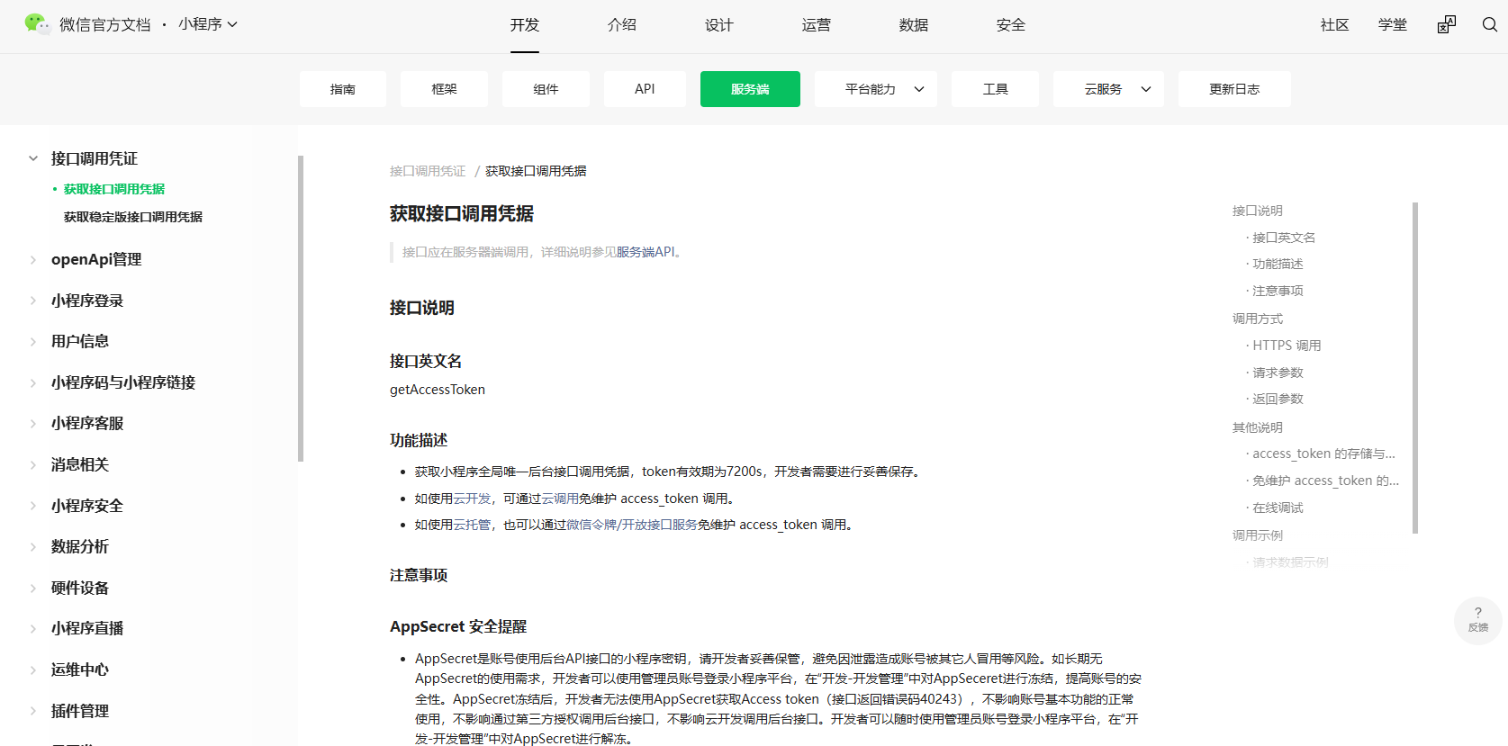This screenshot has width=1508, height=746.
Task: Jump to access_token 的存储与... outline entry
Action: (x=1323, y=454)
